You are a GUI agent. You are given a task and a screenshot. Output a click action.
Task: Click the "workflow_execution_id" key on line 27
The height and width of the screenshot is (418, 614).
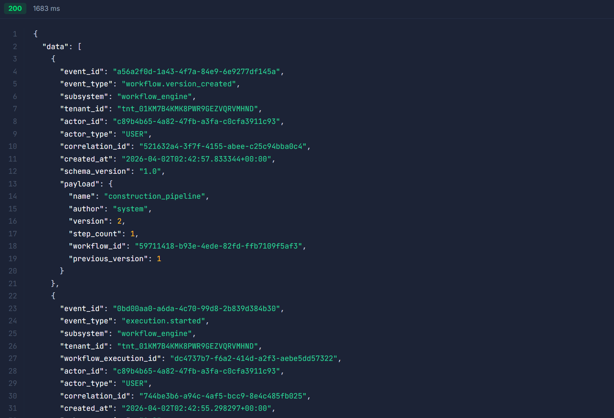[x=110, y=358]
